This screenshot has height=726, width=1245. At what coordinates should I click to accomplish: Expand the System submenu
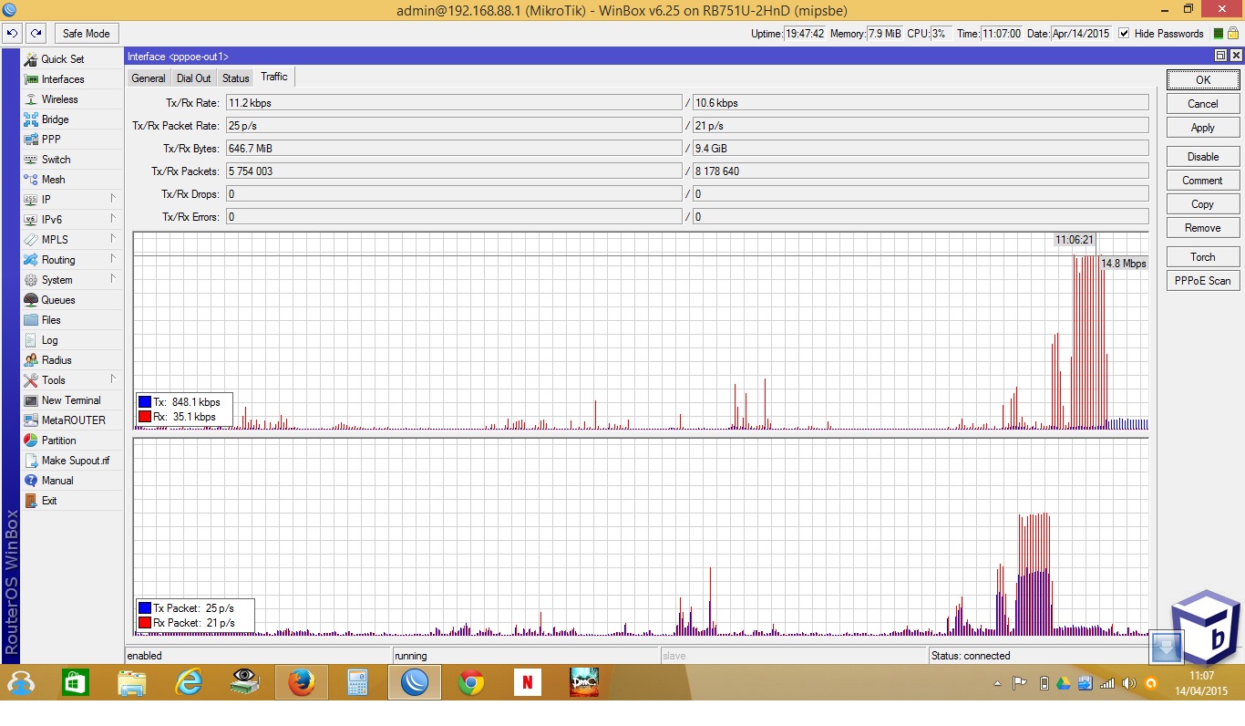(113, 280)
